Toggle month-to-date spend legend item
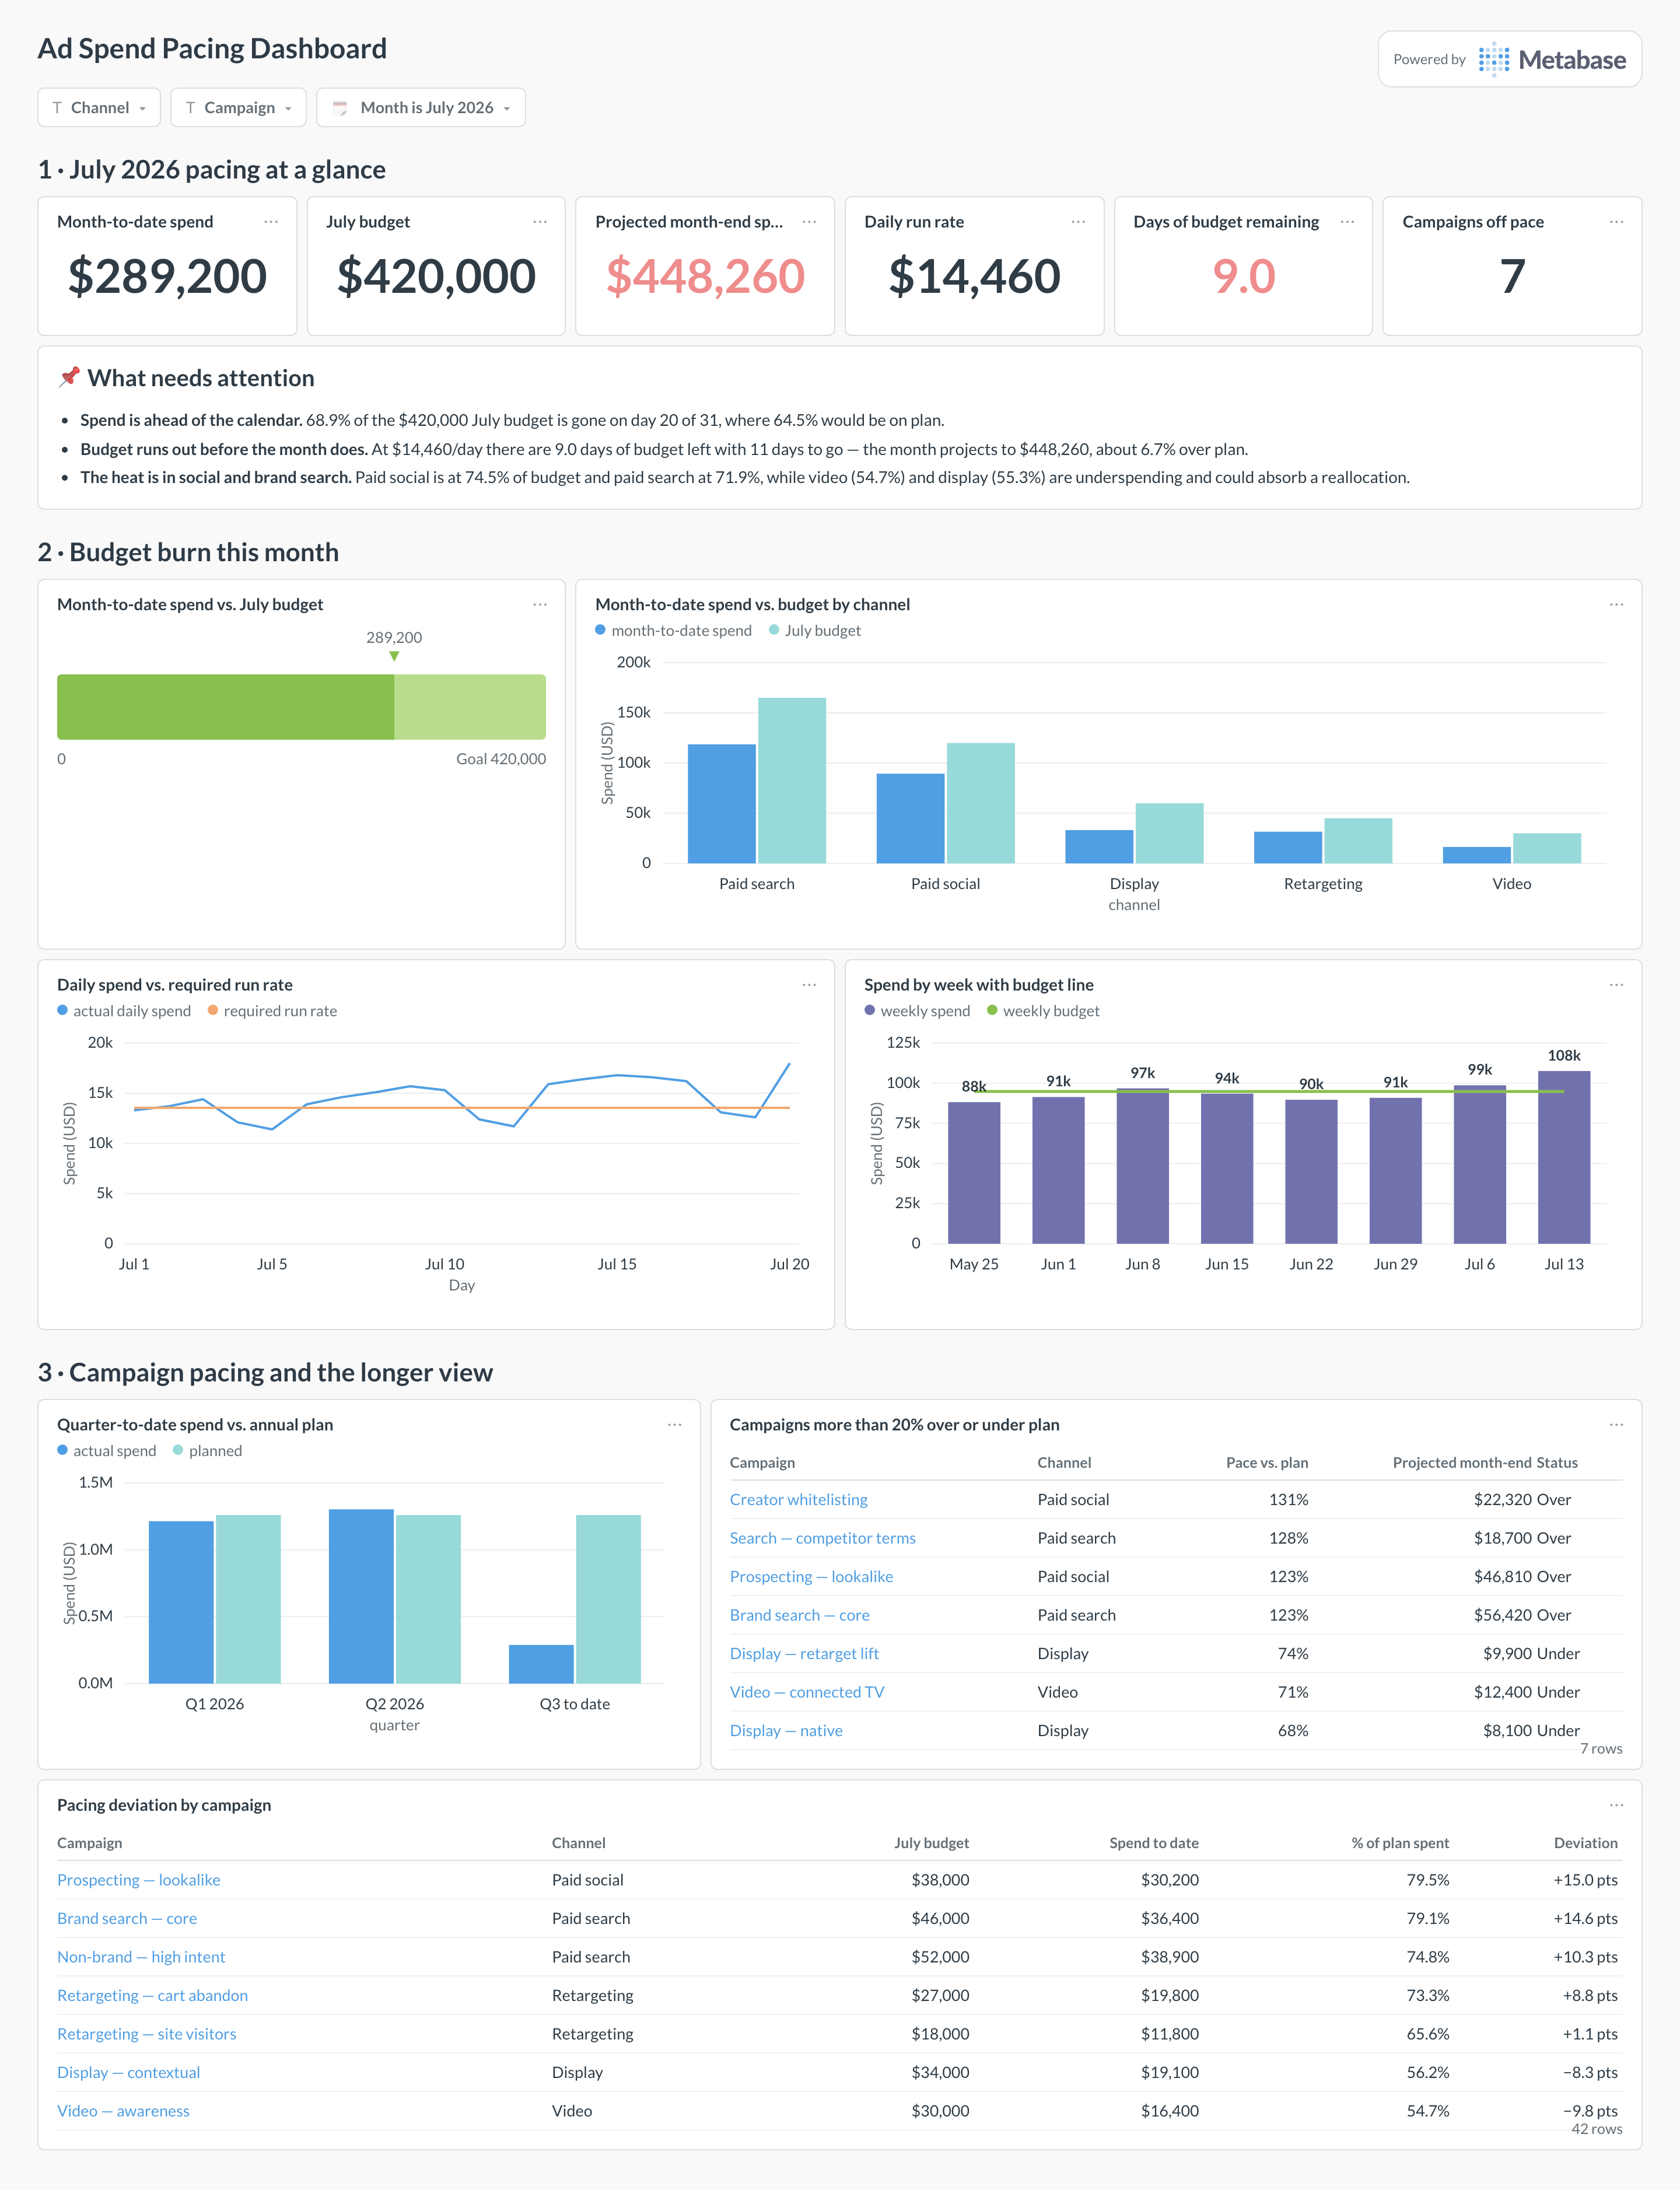This screenshot has height=2190, width=1680. (673, 631)
